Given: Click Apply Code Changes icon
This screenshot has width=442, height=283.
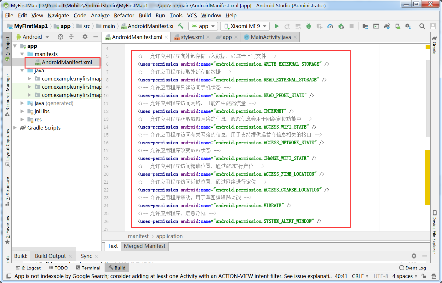Looking at the screenshot, I should coord(298,26).
